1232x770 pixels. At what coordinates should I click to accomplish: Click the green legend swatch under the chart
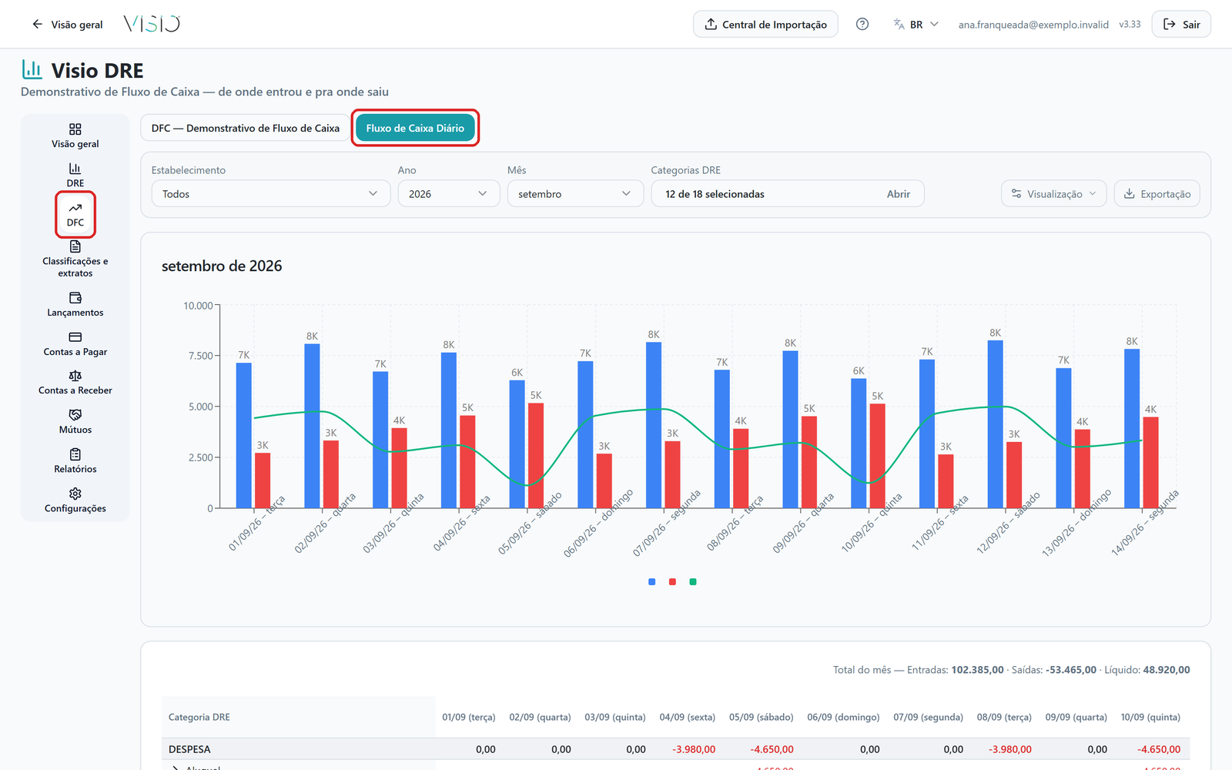click(x=693, y=582)
